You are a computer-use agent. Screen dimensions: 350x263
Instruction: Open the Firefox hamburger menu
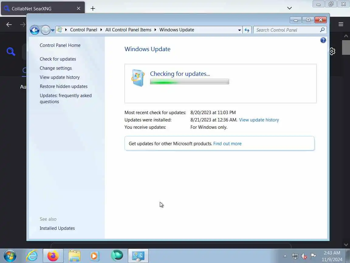coord(341,24)
